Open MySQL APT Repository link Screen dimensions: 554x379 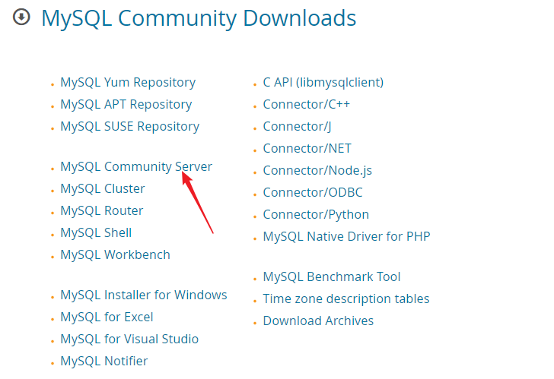[x=126, y=104]
